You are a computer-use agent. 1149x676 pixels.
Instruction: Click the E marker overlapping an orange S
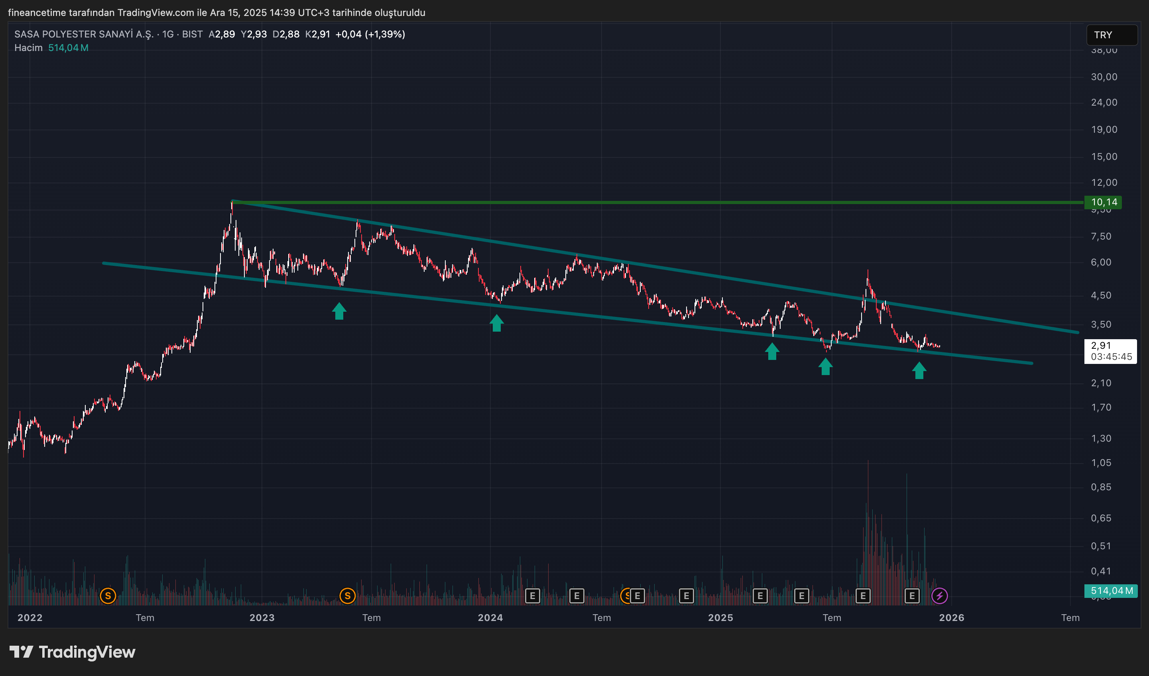pyautogui.click(x=637, y=595)
